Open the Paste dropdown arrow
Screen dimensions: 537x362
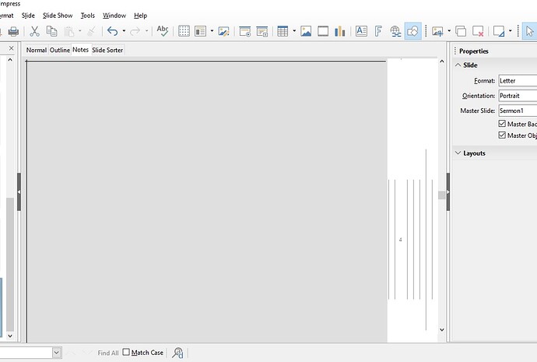tap(79, 31)
